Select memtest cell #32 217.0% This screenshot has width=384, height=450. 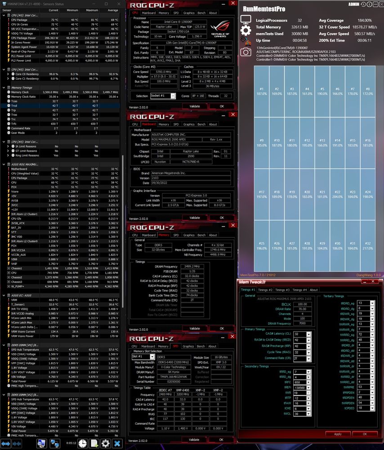pyautogui.click(x=368, y=245)
